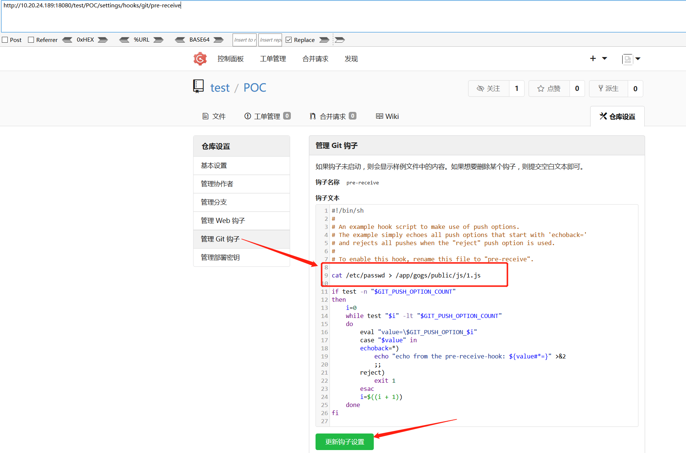Viewport: 686px width, 453px height.
Task: Click the user avatar image
Action: 627,59
